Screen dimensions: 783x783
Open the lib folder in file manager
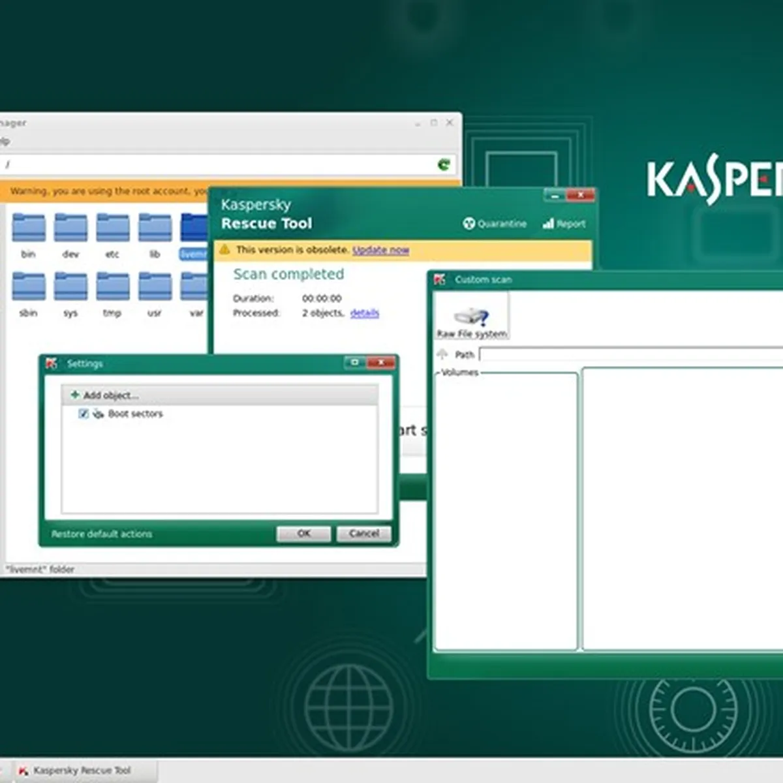[x=155, y=235]
